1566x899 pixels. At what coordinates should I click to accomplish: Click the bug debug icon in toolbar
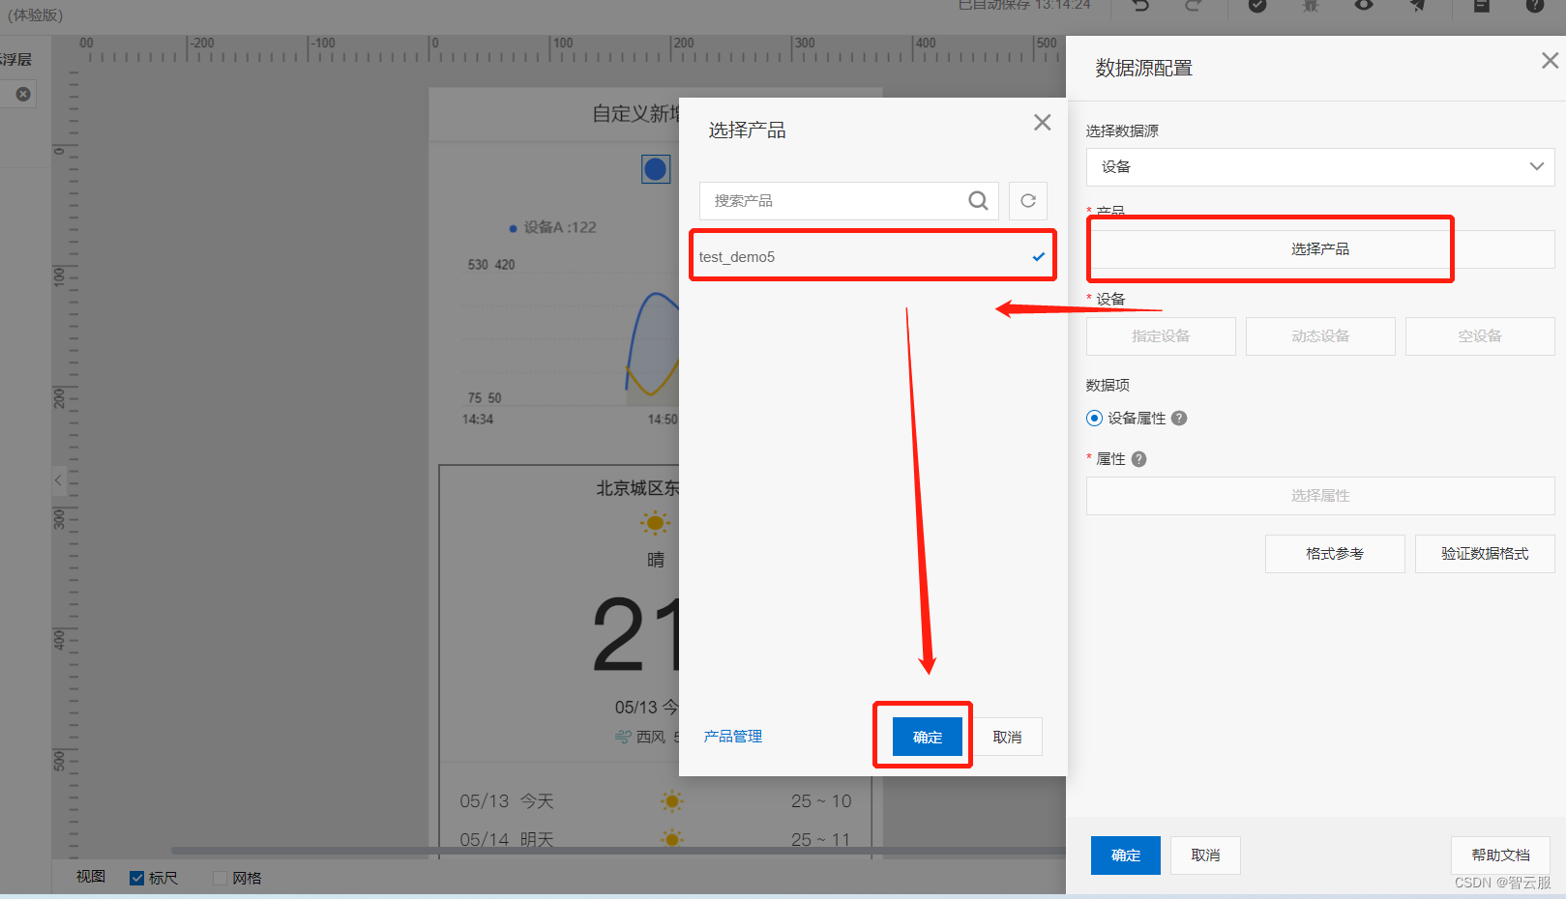[1311, 5]
